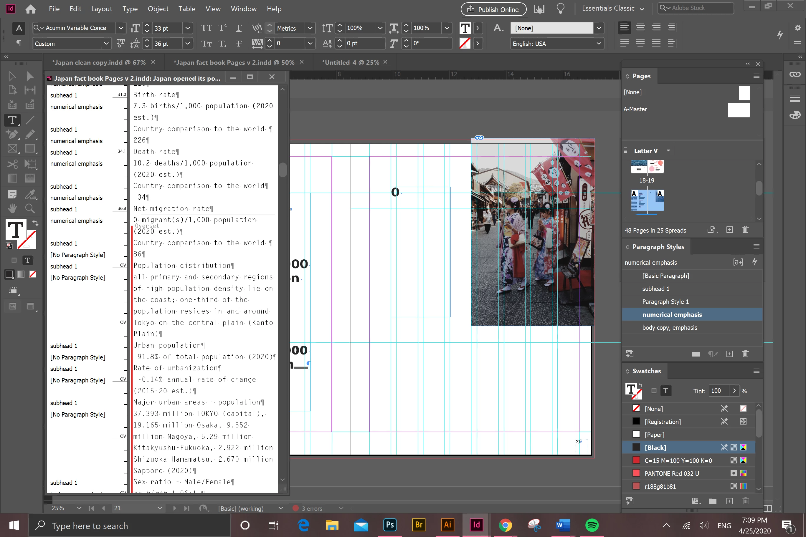This screenshot has height=537, width=806.
Task: Toggle Underline formatting
Action: point(239,28)
